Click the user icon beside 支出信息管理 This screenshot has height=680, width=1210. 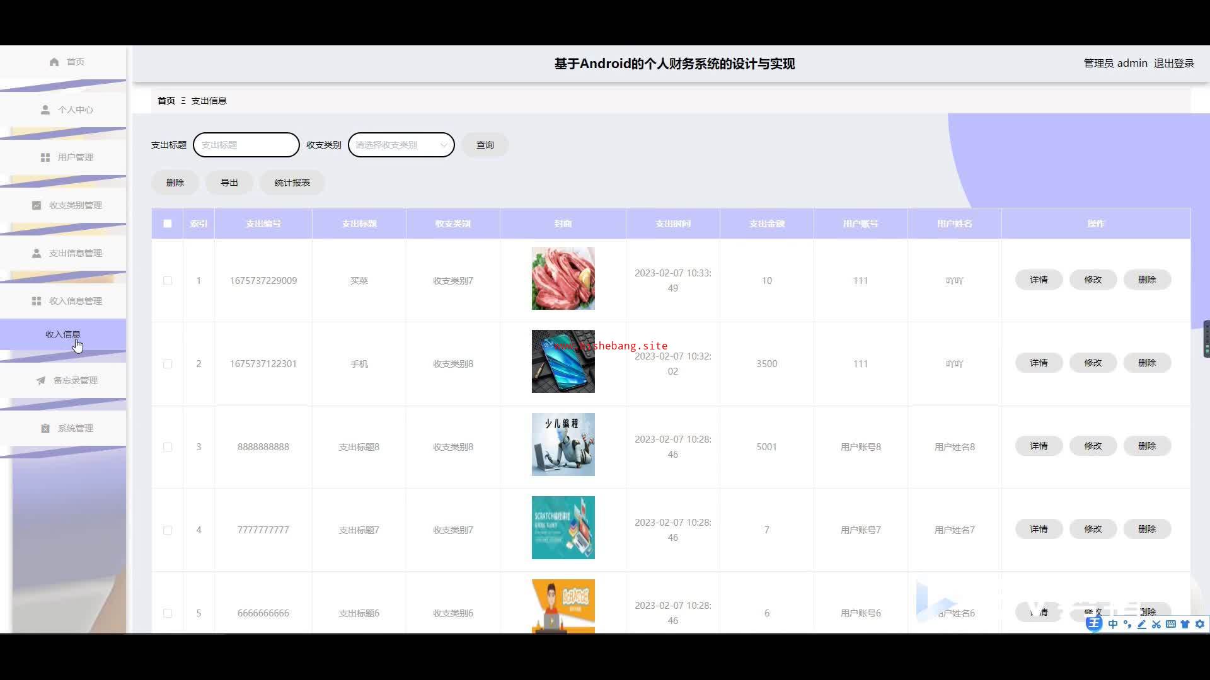click(x=37, y=253)
